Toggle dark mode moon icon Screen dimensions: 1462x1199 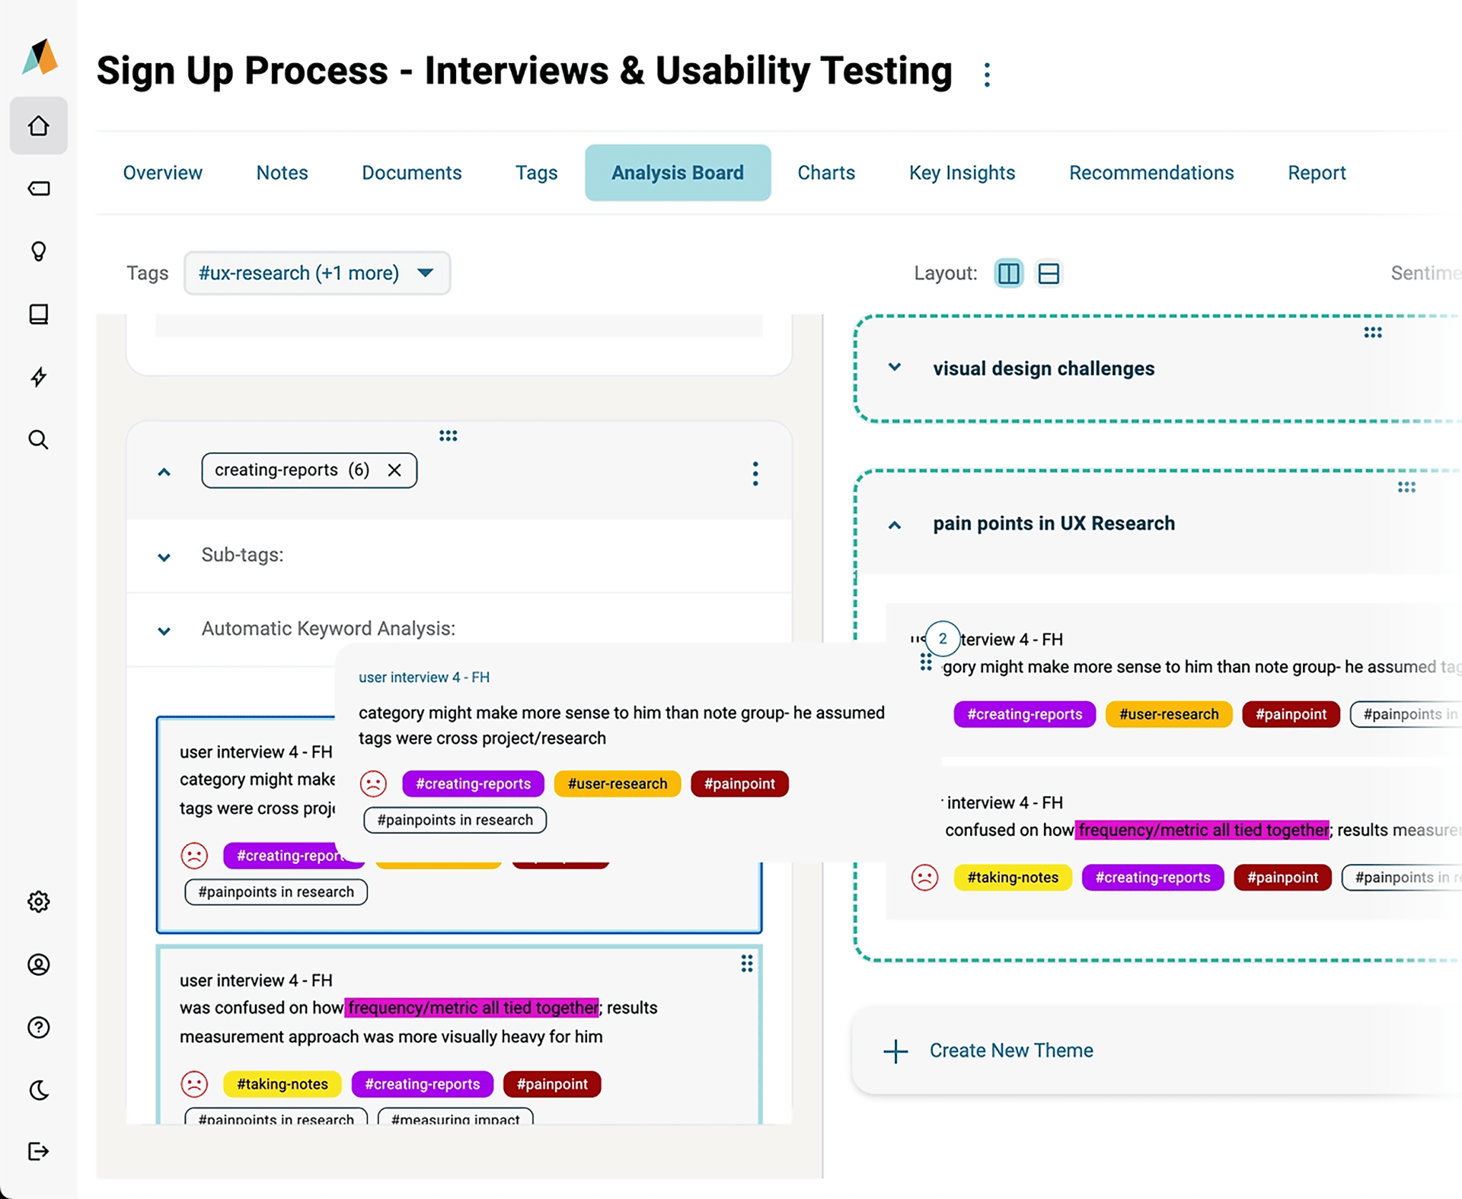pyautogui.click(x=39, y=1090)
